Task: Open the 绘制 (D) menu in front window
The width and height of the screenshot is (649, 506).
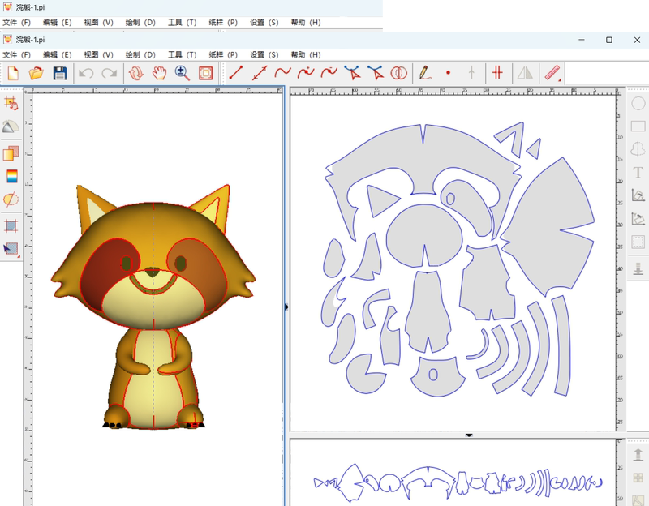Action: point(140,54)
